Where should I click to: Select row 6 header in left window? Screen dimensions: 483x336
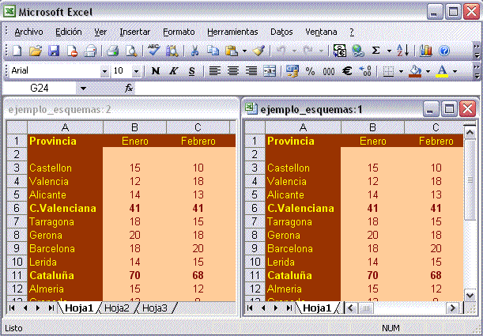(x=14, y=209)
